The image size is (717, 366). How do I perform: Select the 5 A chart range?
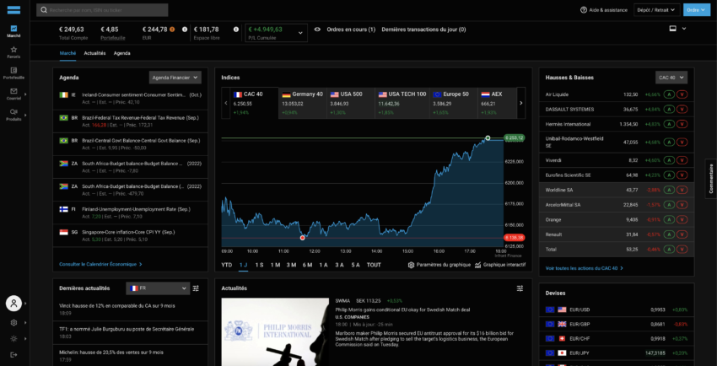click(355, 265)
